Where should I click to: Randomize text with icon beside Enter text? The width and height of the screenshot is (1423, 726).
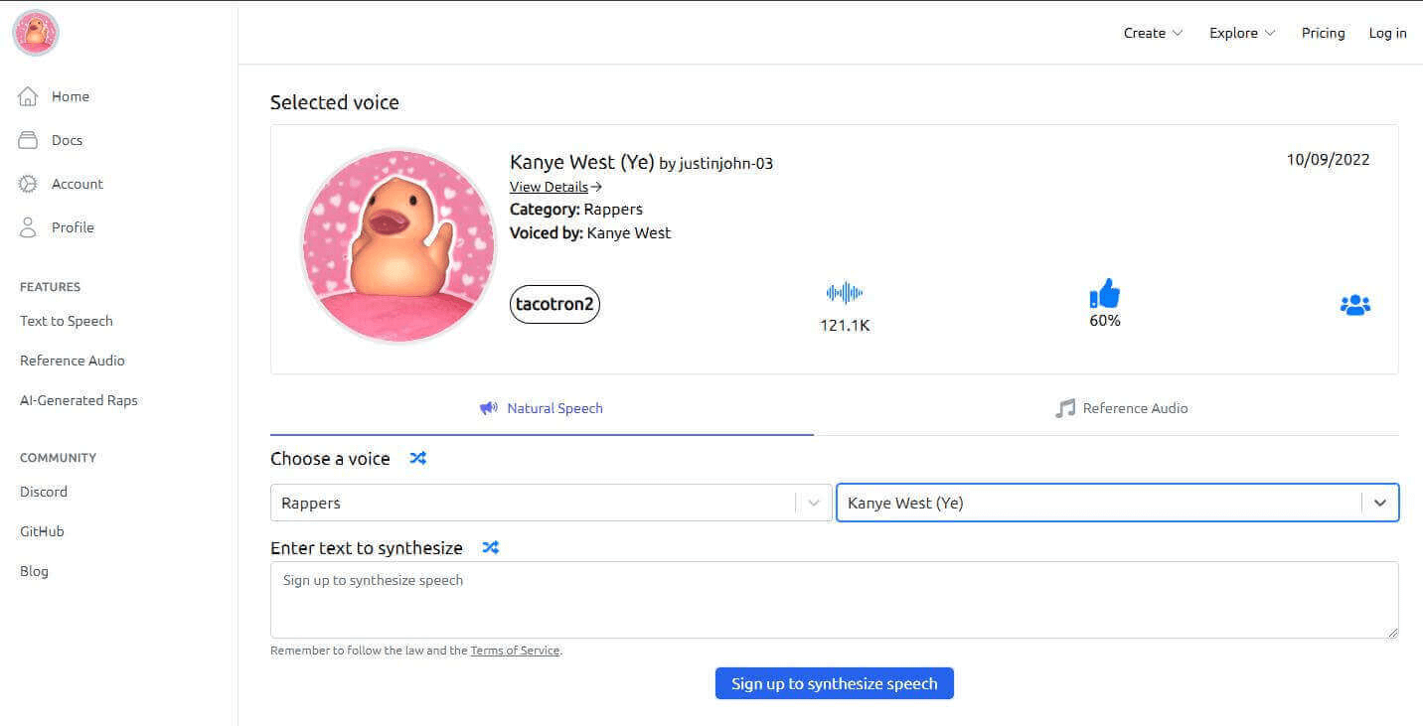pyautogui.click(x=491, y=547)
